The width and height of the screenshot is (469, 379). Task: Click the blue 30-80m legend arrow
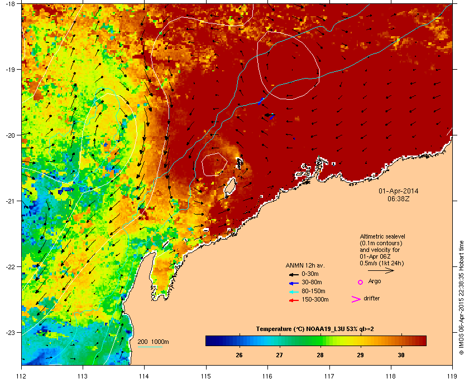click(294, 283)
